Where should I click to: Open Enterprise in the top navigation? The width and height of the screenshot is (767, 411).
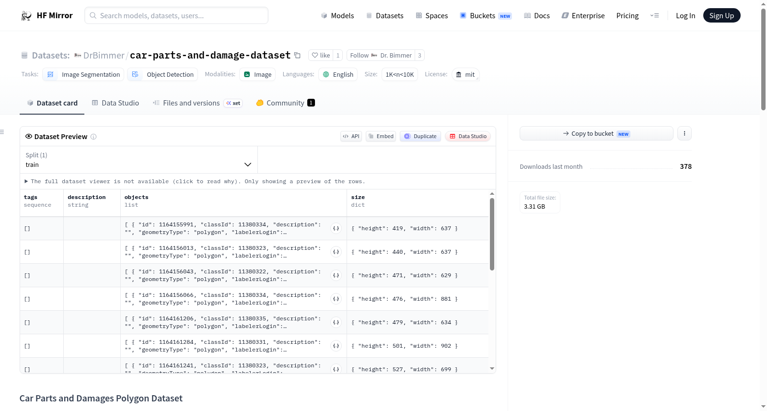(x=583, y=15)
